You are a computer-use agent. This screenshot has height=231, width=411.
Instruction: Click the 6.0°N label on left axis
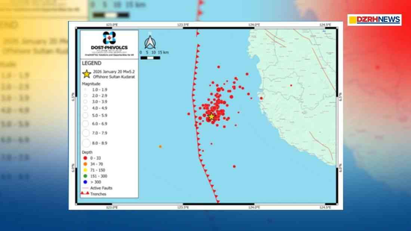pos(73,168)
